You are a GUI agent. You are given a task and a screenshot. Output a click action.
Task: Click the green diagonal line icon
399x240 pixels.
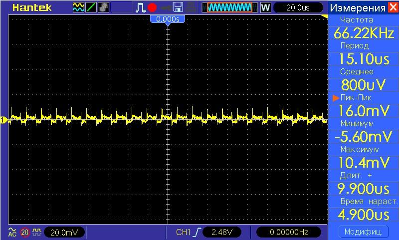point(91,7)
